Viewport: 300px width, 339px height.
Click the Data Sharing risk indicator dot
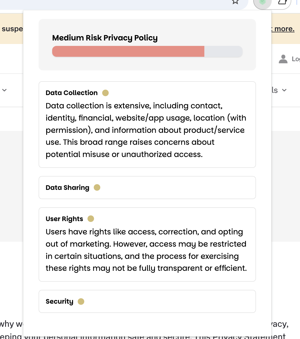(97, 187)
